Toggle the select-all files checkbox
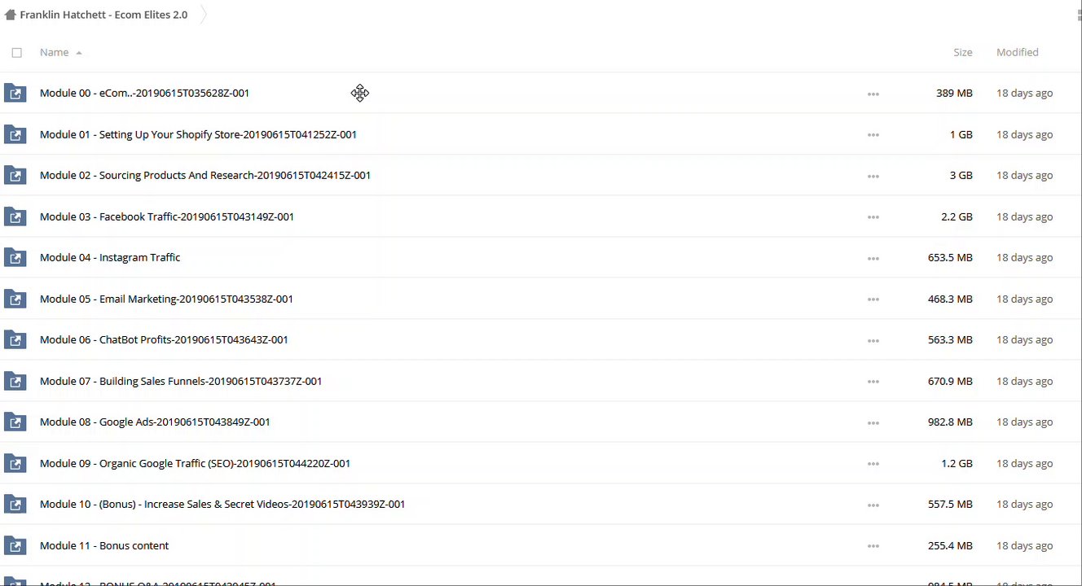1082x586 pixels. click(x=16, y=53)
